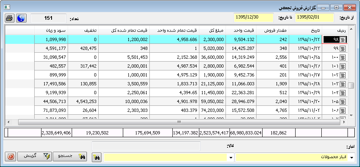This screenshot has height=167, width=360.
Task: Click the سود و زيان column header
Action: pos(51,31)
